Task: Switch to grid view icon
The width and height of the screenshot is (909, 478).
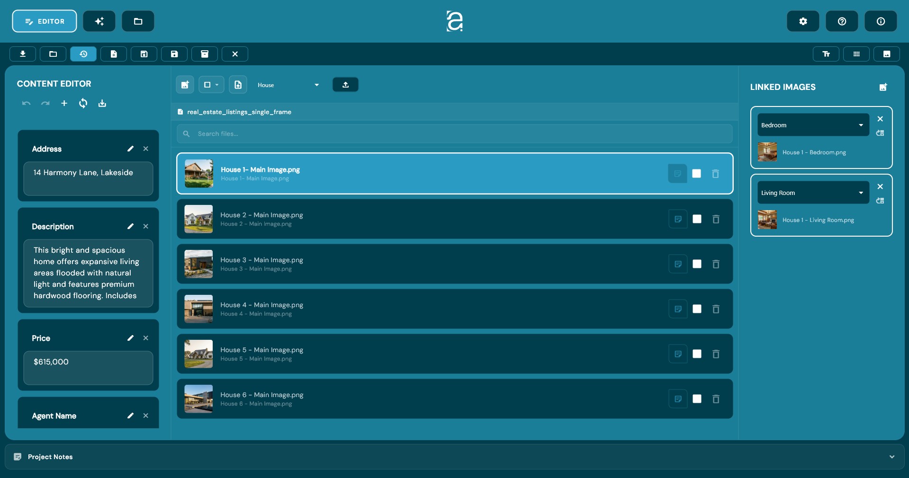Action: pyautogui.click(x=855, y=54)
